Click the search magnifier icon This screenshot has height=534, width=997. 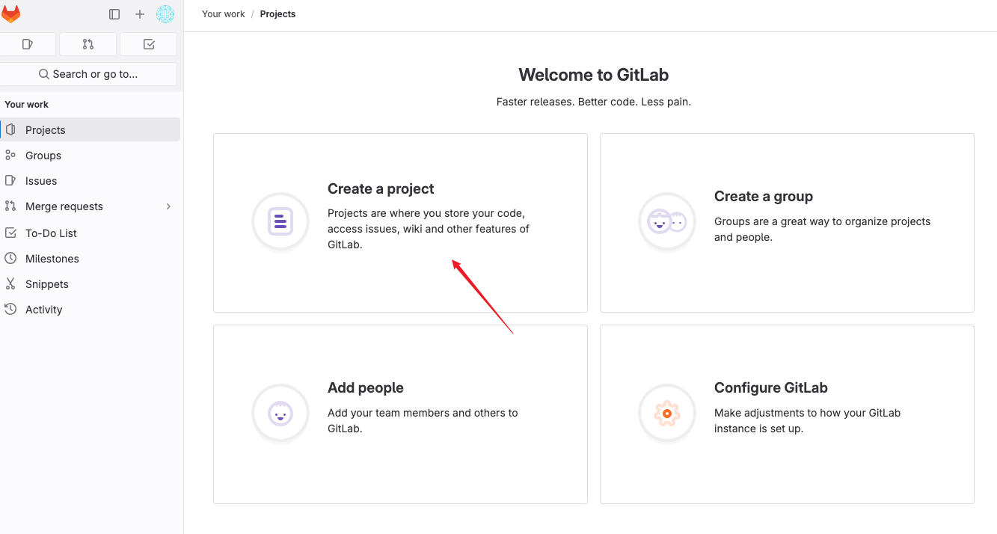coord(44,74)
